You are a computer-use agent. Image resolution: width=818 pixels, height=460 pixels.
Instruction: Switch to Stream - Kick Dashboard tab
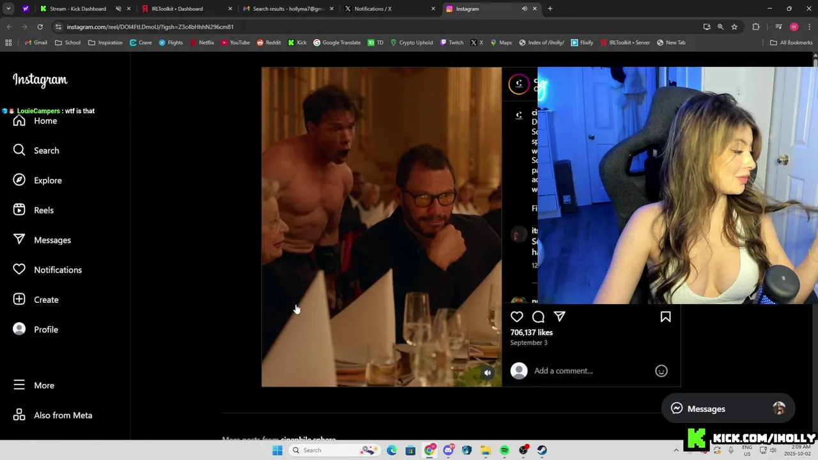(x=77, y=9)
